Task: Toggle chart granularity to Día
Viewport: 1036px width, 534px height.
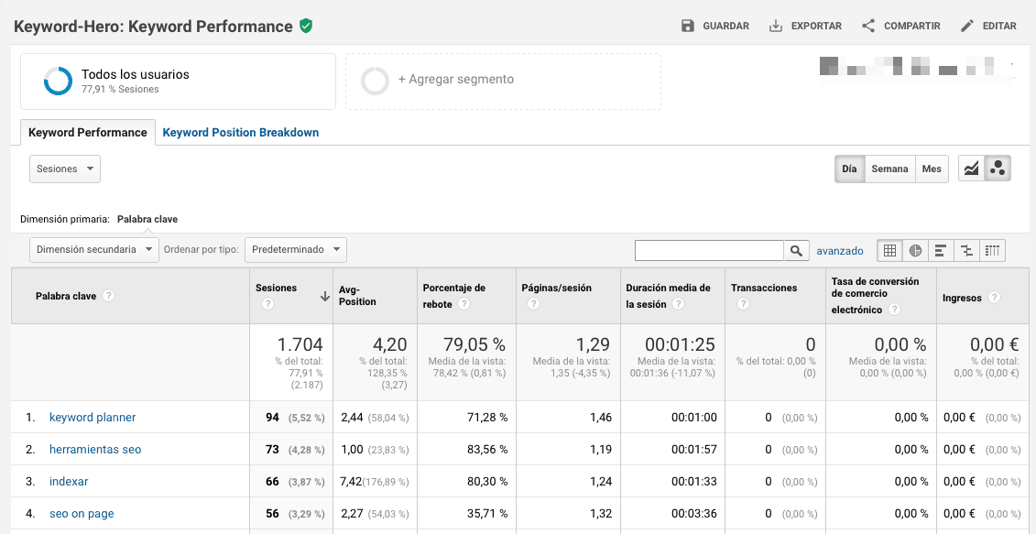Action: tap(849, 169)
